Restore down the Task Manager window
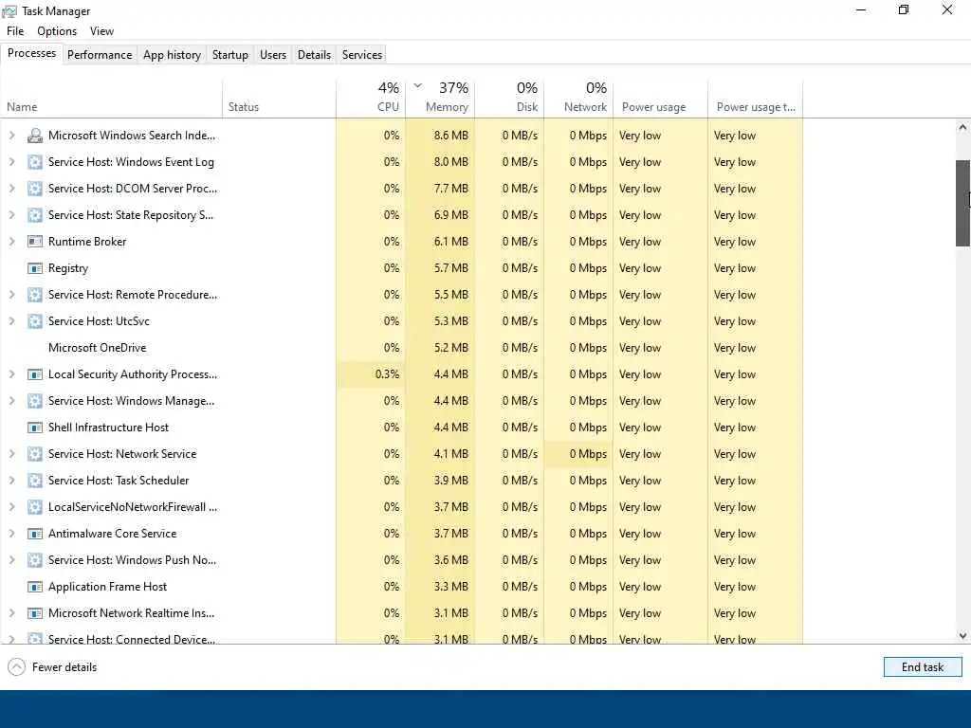 tap(904, 9)
